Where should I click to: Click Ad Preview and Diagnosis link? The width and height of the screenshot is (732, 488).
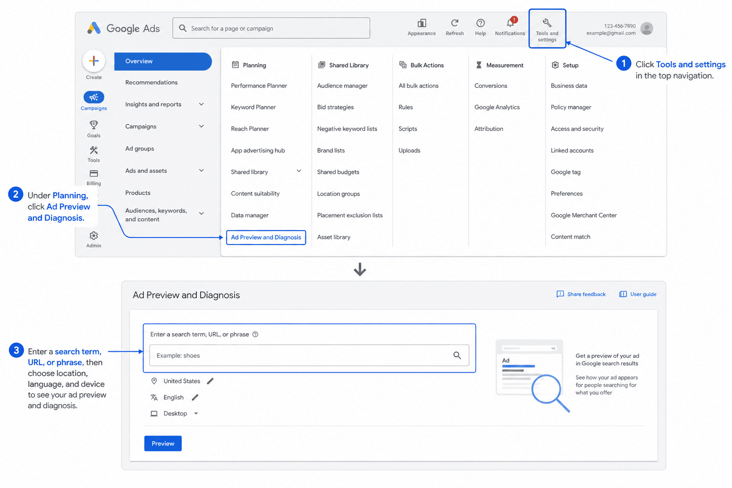[x=266, y=237]
